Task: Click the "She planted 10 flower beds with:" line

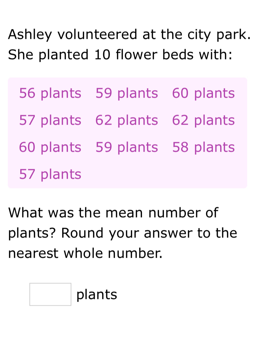Action: point(120,55)
